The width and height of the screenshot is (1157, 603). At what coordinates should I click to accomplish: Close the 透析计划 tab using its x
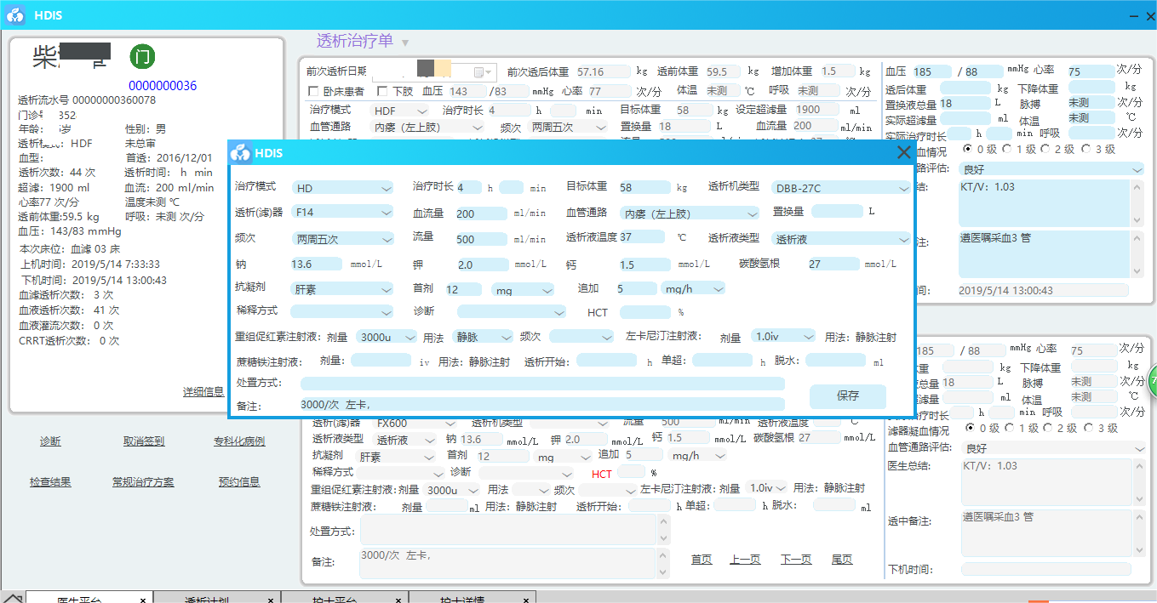[x=270, y=600]
